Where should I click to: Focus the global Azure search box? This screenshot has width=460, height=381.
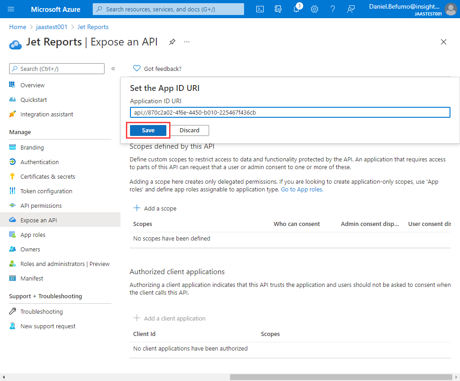168,9
